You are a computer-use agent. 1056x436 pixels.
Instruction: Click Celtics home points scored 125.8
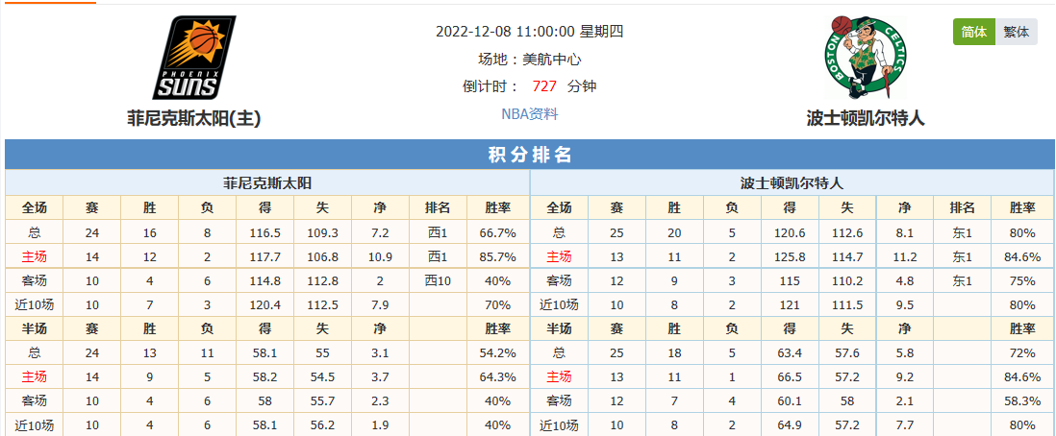tap(790, 257)
